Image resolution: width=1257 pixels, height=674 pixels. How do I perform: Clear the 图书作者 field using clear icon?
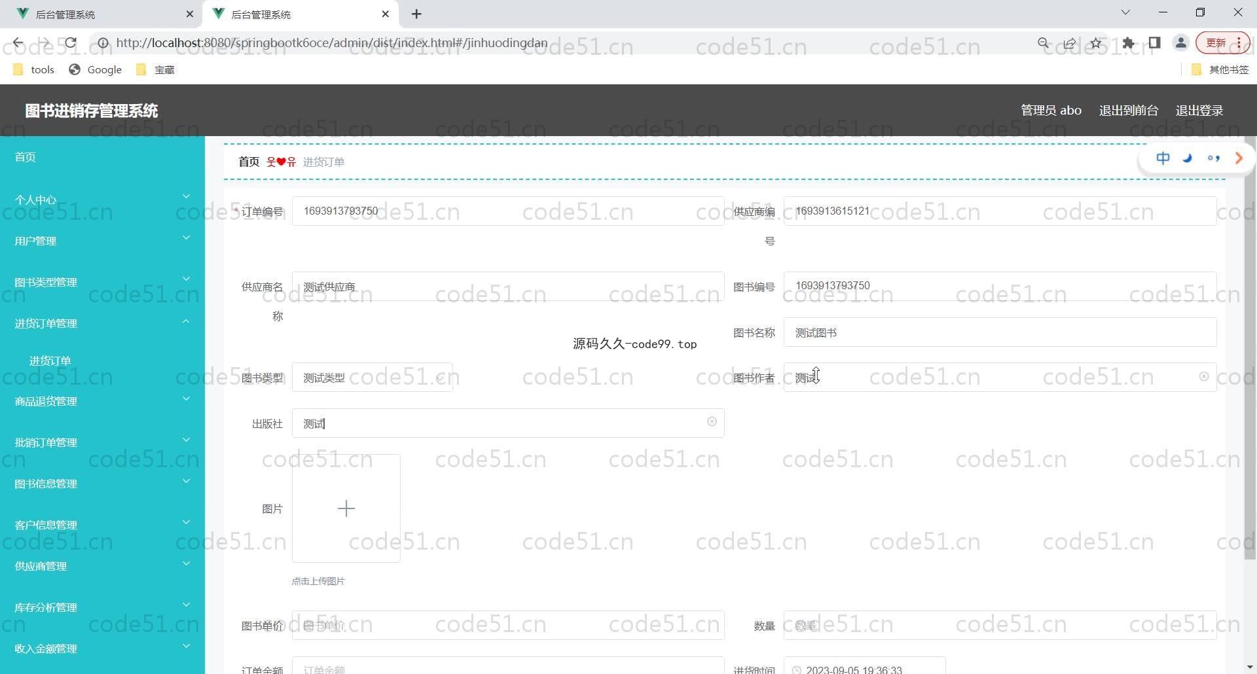click(x=1203, y=376)
